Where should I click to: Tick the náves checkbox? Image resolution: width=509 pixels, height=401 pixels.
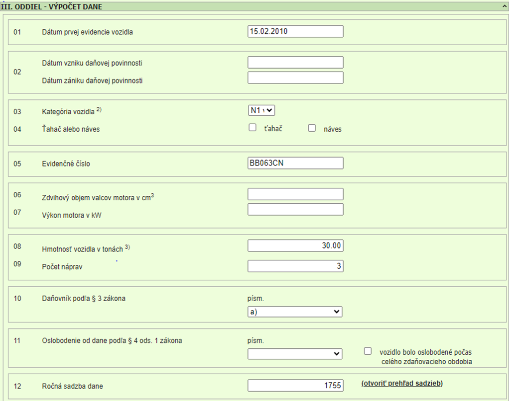point(312,128)
